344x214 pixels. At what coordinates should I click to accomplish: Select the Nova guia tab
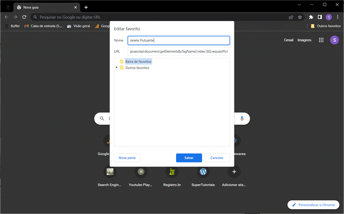click(45, 7)
